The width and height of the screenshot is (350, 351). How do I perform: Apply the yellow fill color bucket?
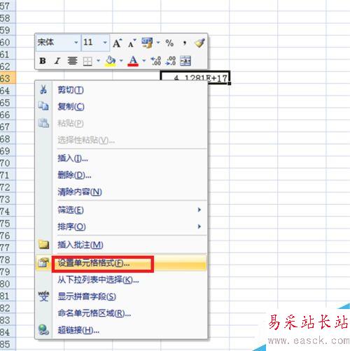click(111, 61)
